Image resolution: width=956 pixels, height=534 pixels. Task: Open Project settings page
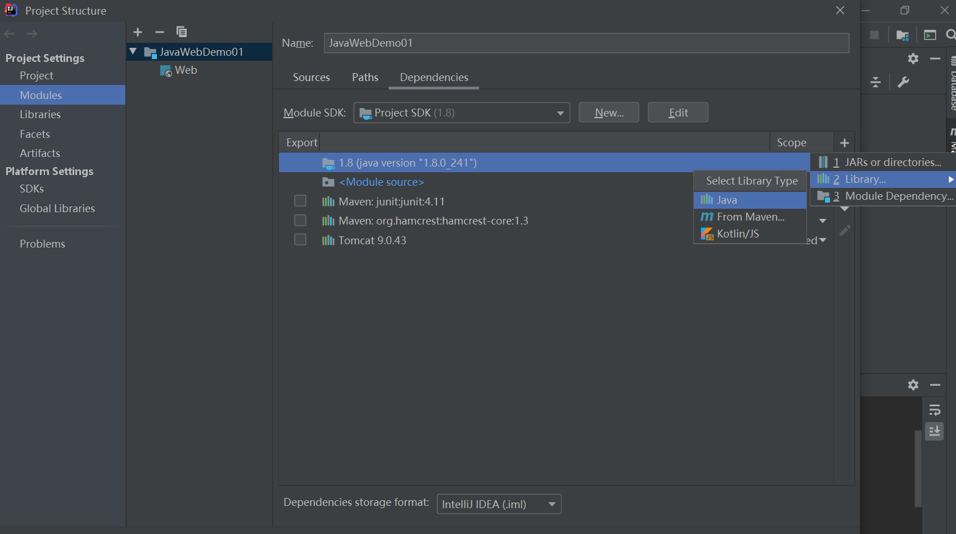[x=36, y=75]
